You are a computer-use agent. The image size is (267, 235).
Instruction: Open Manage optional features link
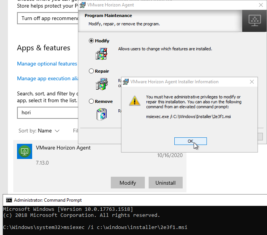pyautogui.click(x=47, y=64)
